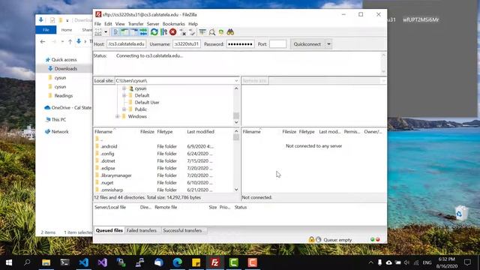Sort local files by Filesize column
The height and width of the screenshot is (270, 480).
click(147, 132)
